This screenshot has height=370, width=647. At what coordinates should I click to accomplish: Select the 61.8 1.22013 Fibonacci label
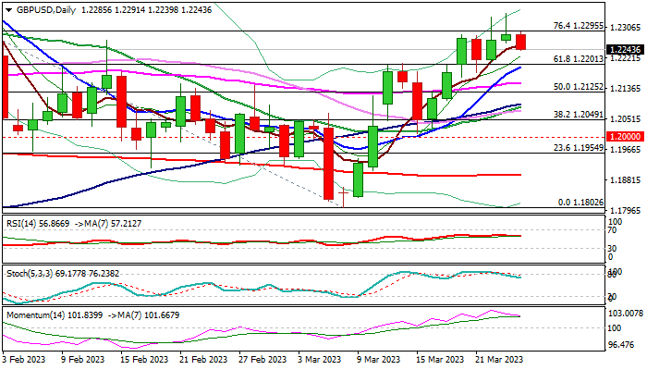(x=579, y=59)
